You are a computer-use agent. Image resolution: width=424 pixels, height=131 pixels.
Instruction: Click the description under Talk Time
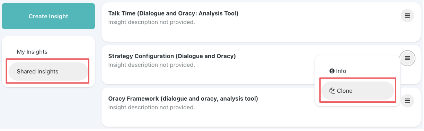(151, 22)
